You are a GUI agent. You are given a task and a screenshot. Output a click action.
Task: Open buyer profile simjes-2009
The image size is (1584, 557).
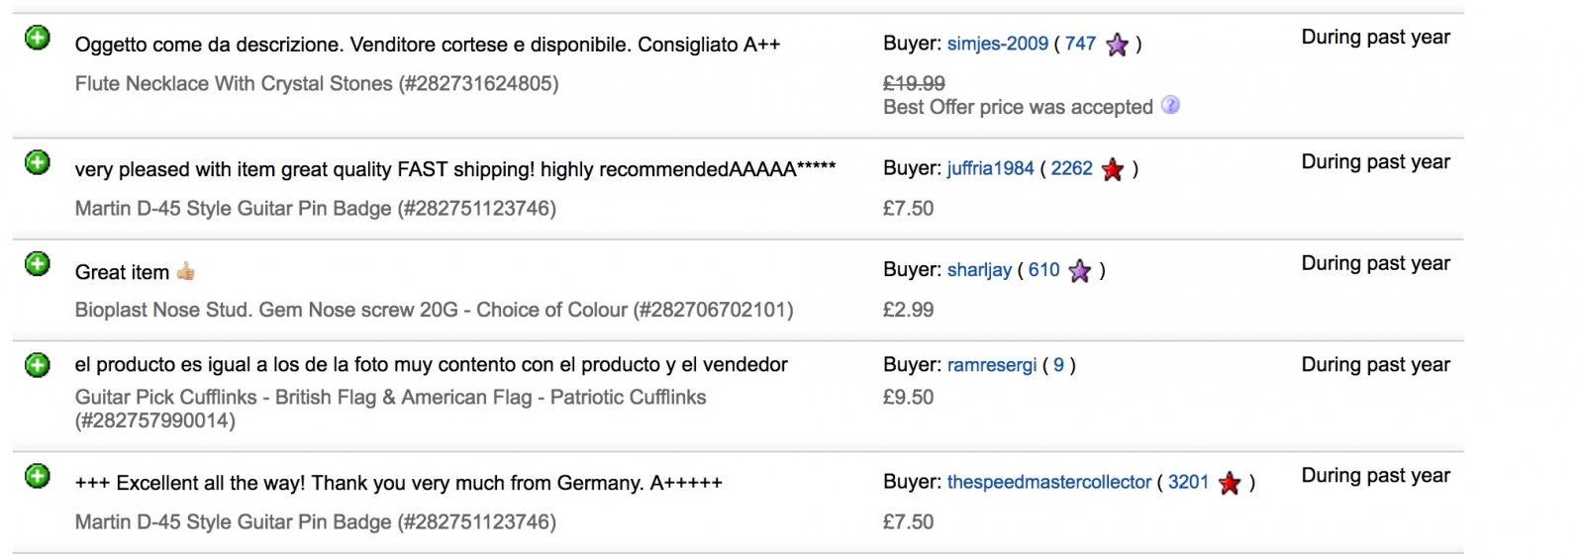tap(998, 44)
